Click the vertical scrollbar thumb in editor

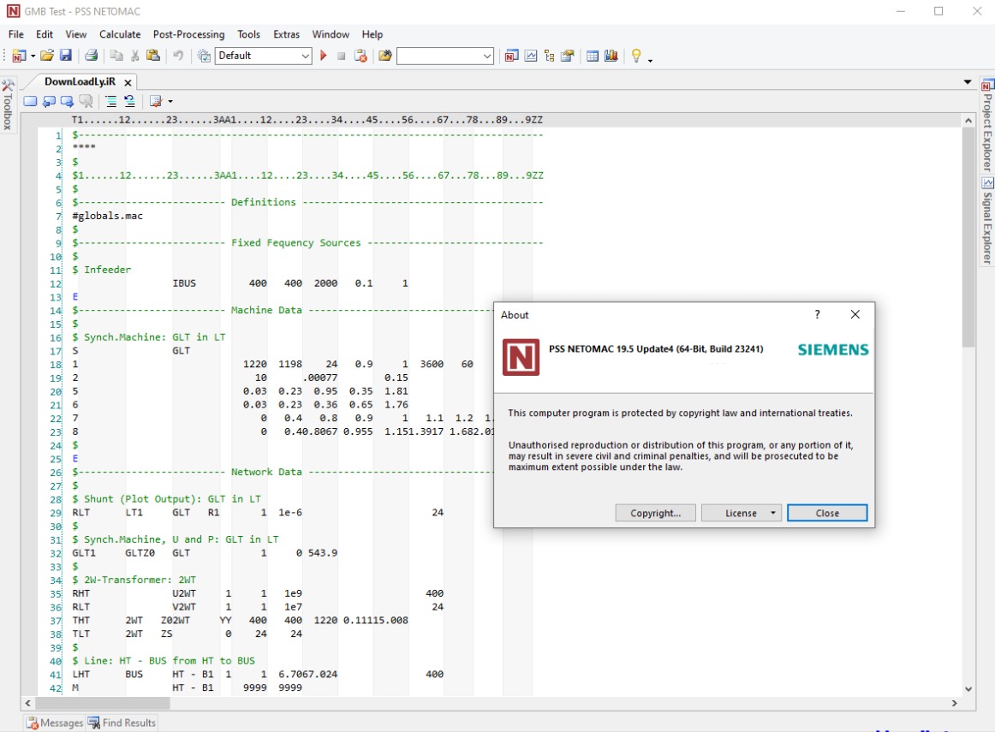pyautogui.click(x=968, y=236)
